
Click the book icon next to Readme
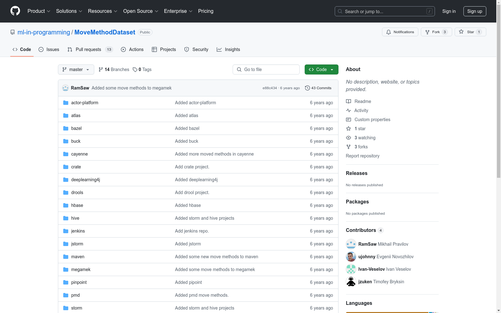(x=349, y=101)
